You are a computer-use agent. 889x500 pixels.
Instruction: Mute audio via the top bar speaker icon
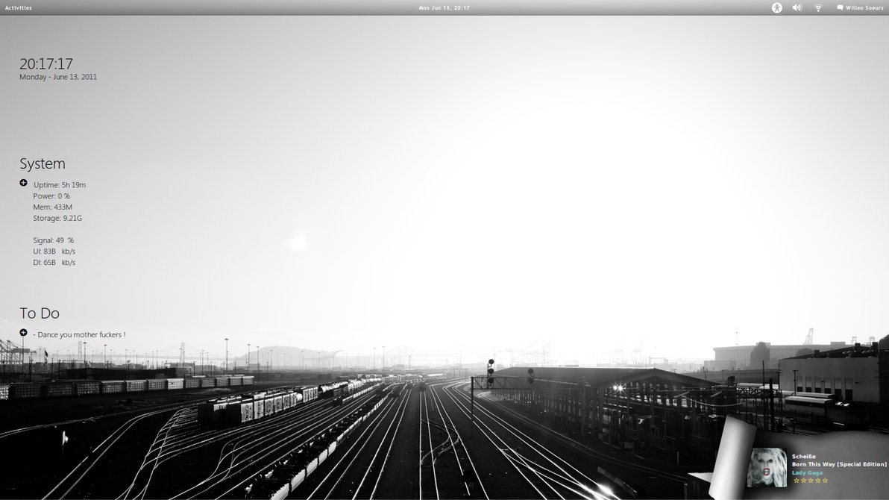797,7
